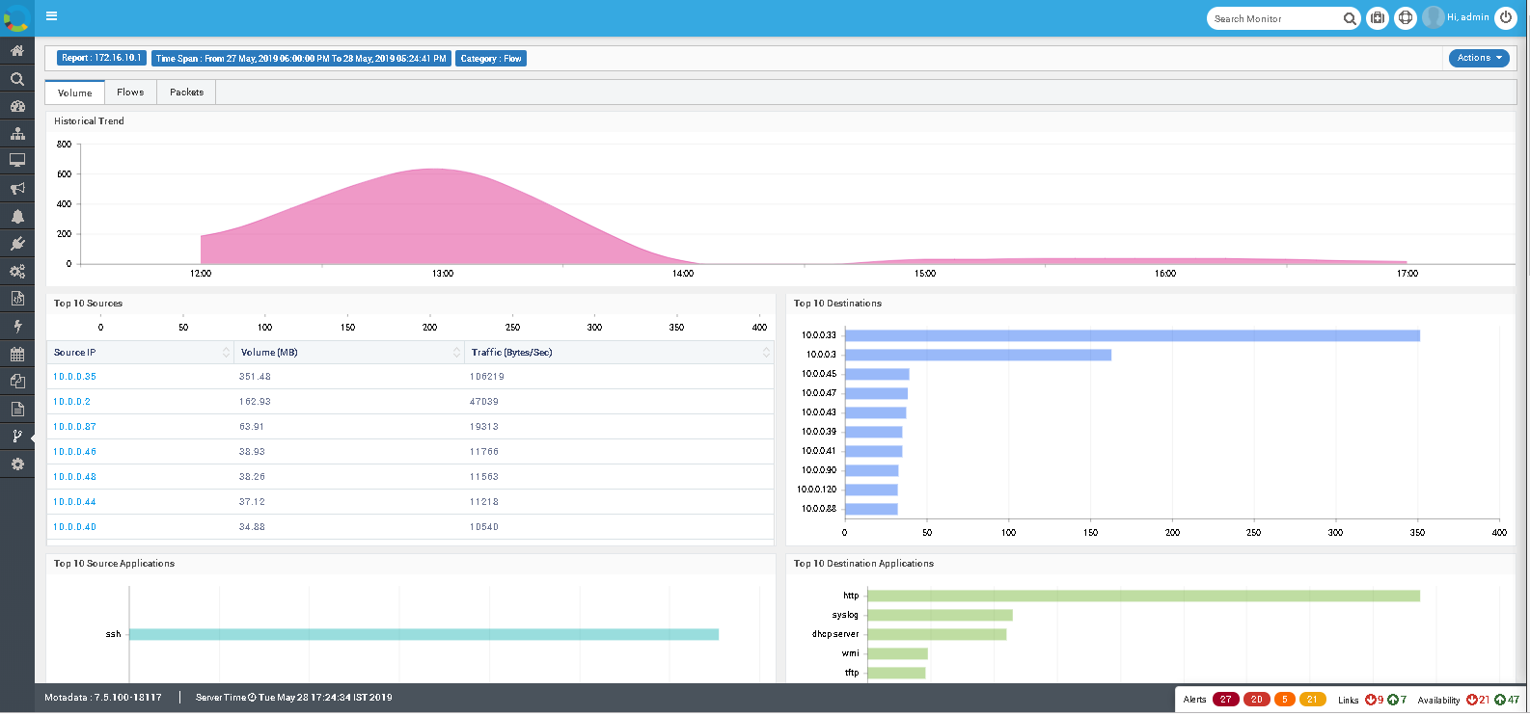Open source IP 10.0.0.40 link

click(x=74, y=527)
